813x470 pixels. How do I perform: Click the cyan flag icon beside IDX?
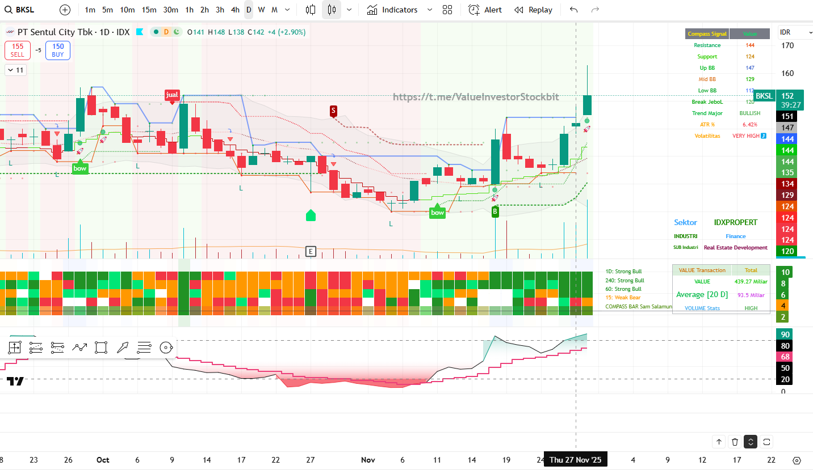pyautogui.click(x=139, y=32)
